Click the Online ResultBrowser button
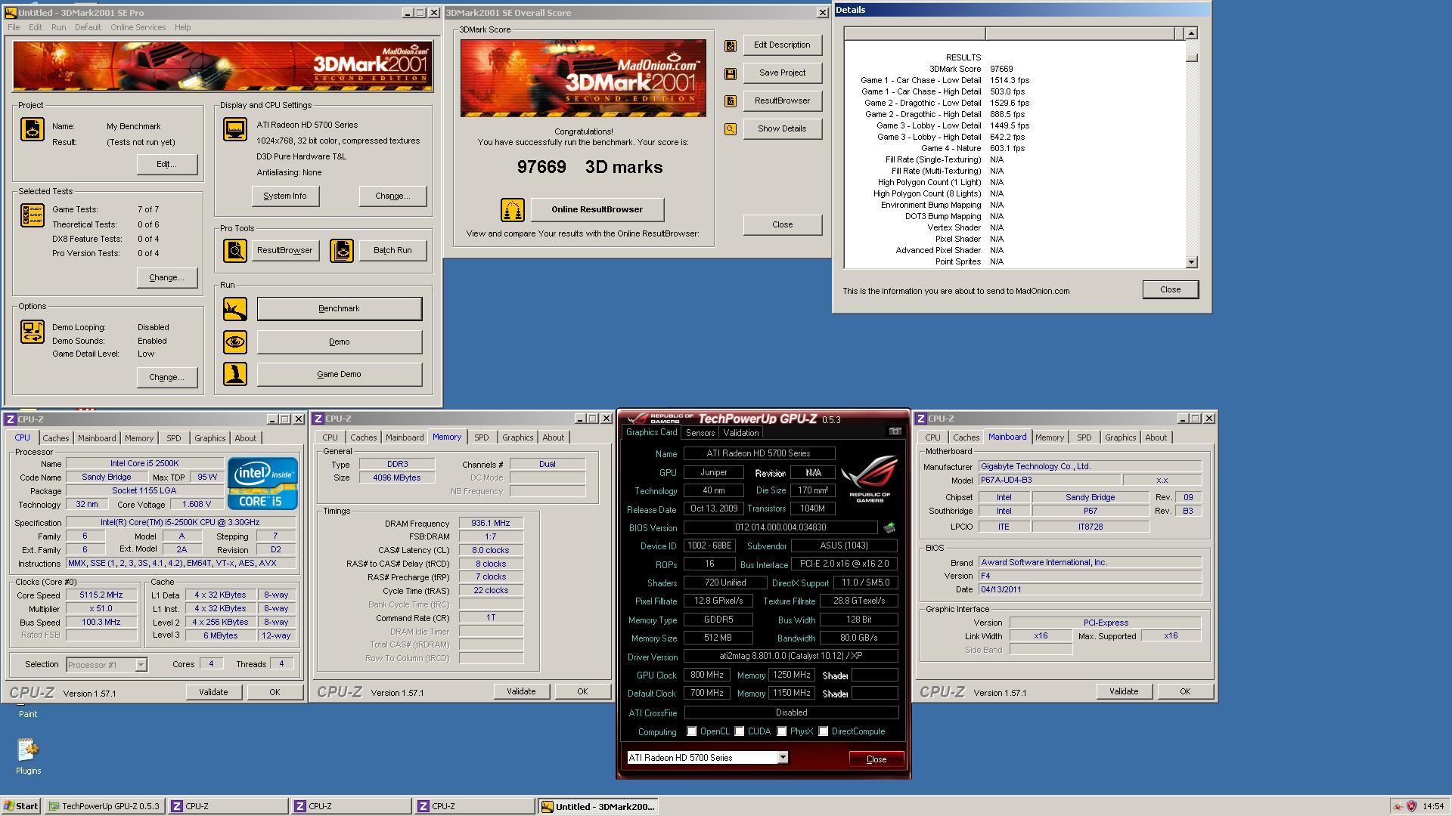 (x=597, y=209)
